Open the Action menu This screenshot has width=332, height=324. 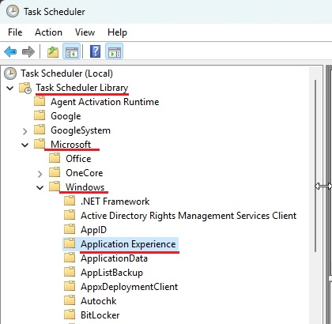tap(48, 32)
